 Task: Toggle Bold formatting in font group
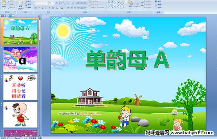pyautogui.click(x=36, y=8)
